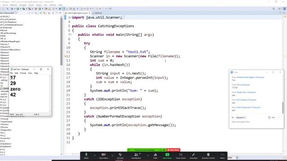Maximize package explorer view
This screenshot has width=287, height=161.
click(x=60, y=13)
